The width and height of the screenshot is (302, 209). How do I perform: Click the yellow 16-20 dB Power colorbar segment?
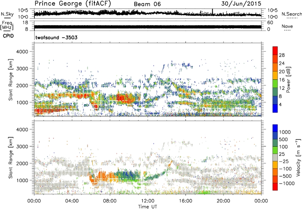275,75
